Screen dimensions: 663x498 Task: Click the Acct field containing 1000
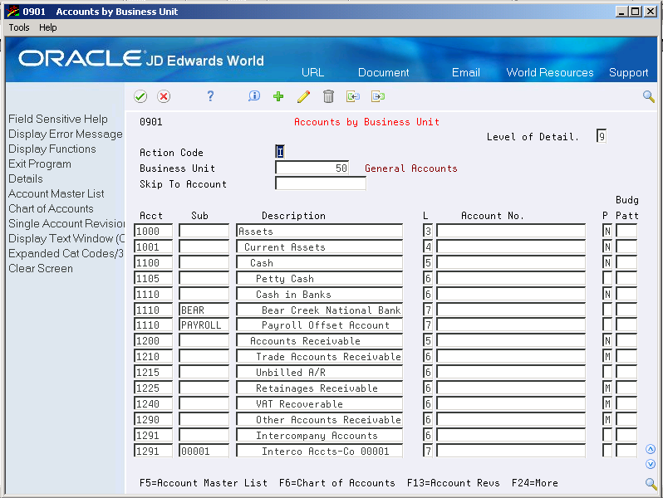point(153,231)
